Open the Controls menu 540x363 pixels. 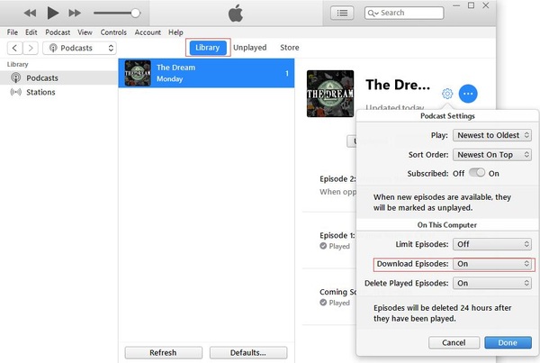(113, 32)
